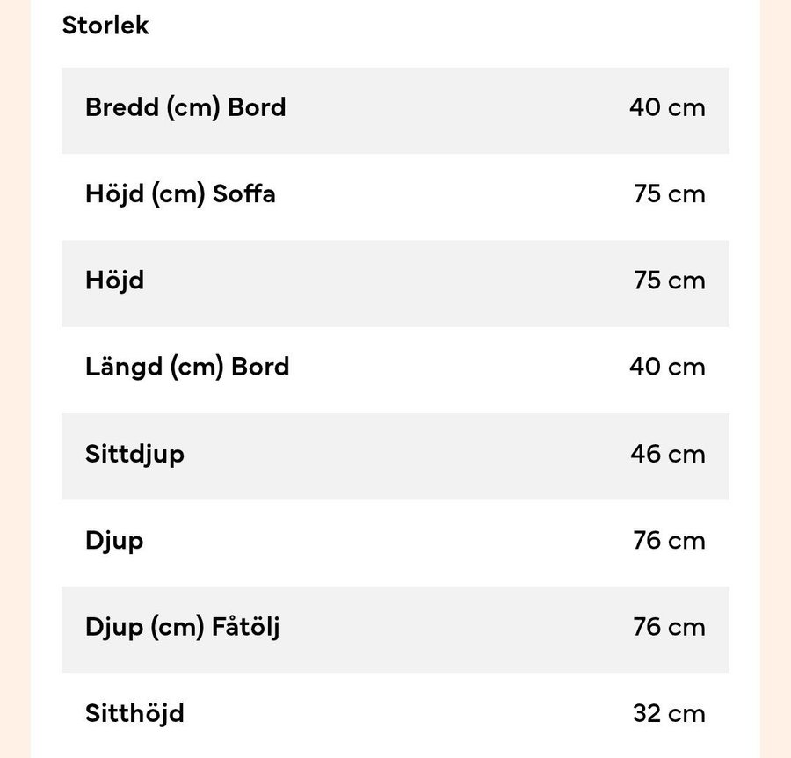The height and width of the screenshot is (758, 791).
Task: Select the 76 cm value in the standalone Djup row
Action: tap(669, 541)
